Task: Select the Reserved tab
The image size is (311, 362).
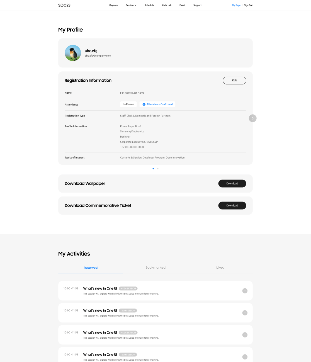Action: pos(91,268)
